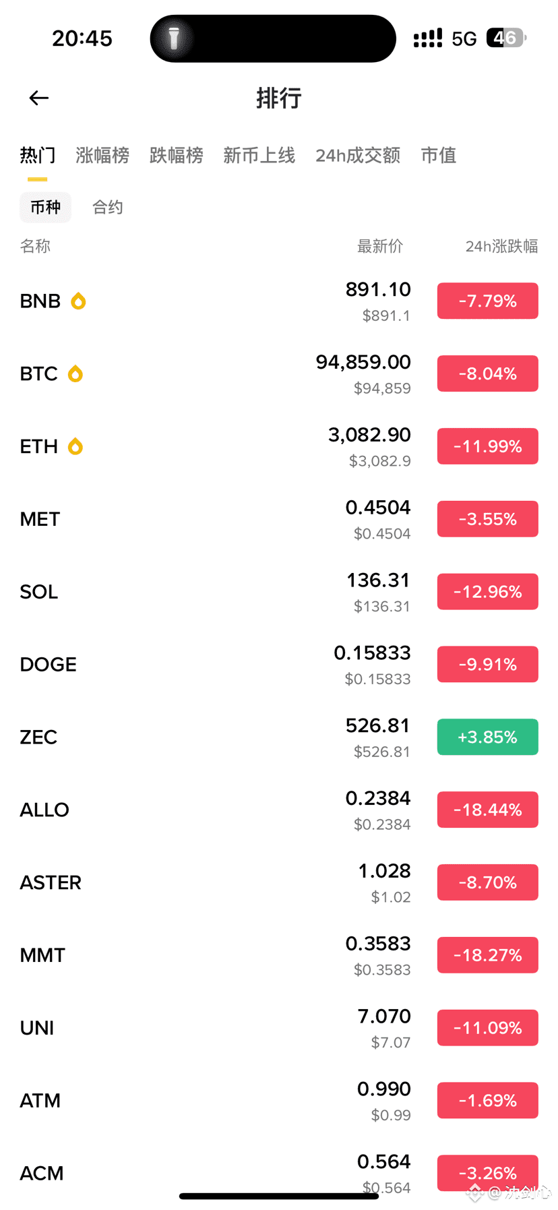Switch to 涨幅榜 gainers tab
Screen dimensions: 558x1210
102,156
